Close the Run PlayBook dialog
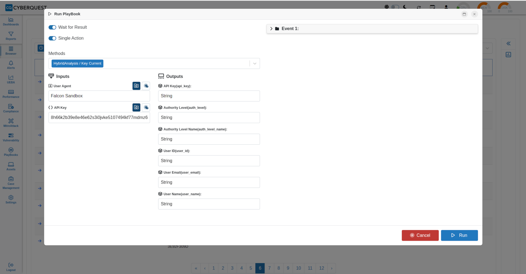The width and height of the screenshot is (526, 274). (x=474, y=14)
